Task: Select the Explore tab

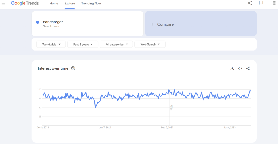Action: pos(70,3)
